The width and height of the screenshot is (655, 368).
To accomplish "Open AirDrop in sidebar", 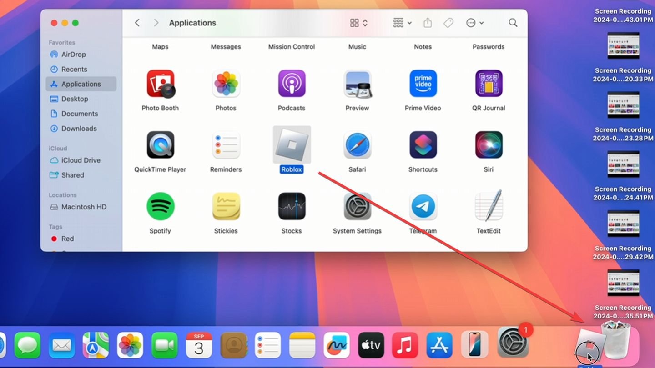I will click(81, 54).
